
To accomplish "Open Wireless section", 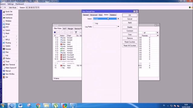I will 8,21.
